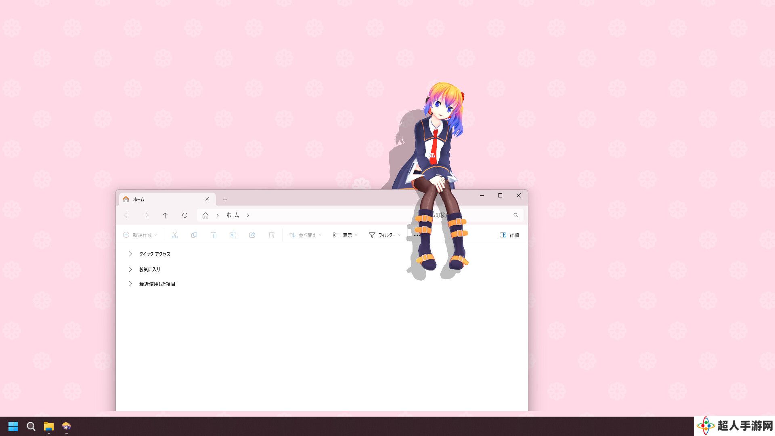Click the delete trash icon
The height and width of the screenshot is (436, 775).
point(272,235)
